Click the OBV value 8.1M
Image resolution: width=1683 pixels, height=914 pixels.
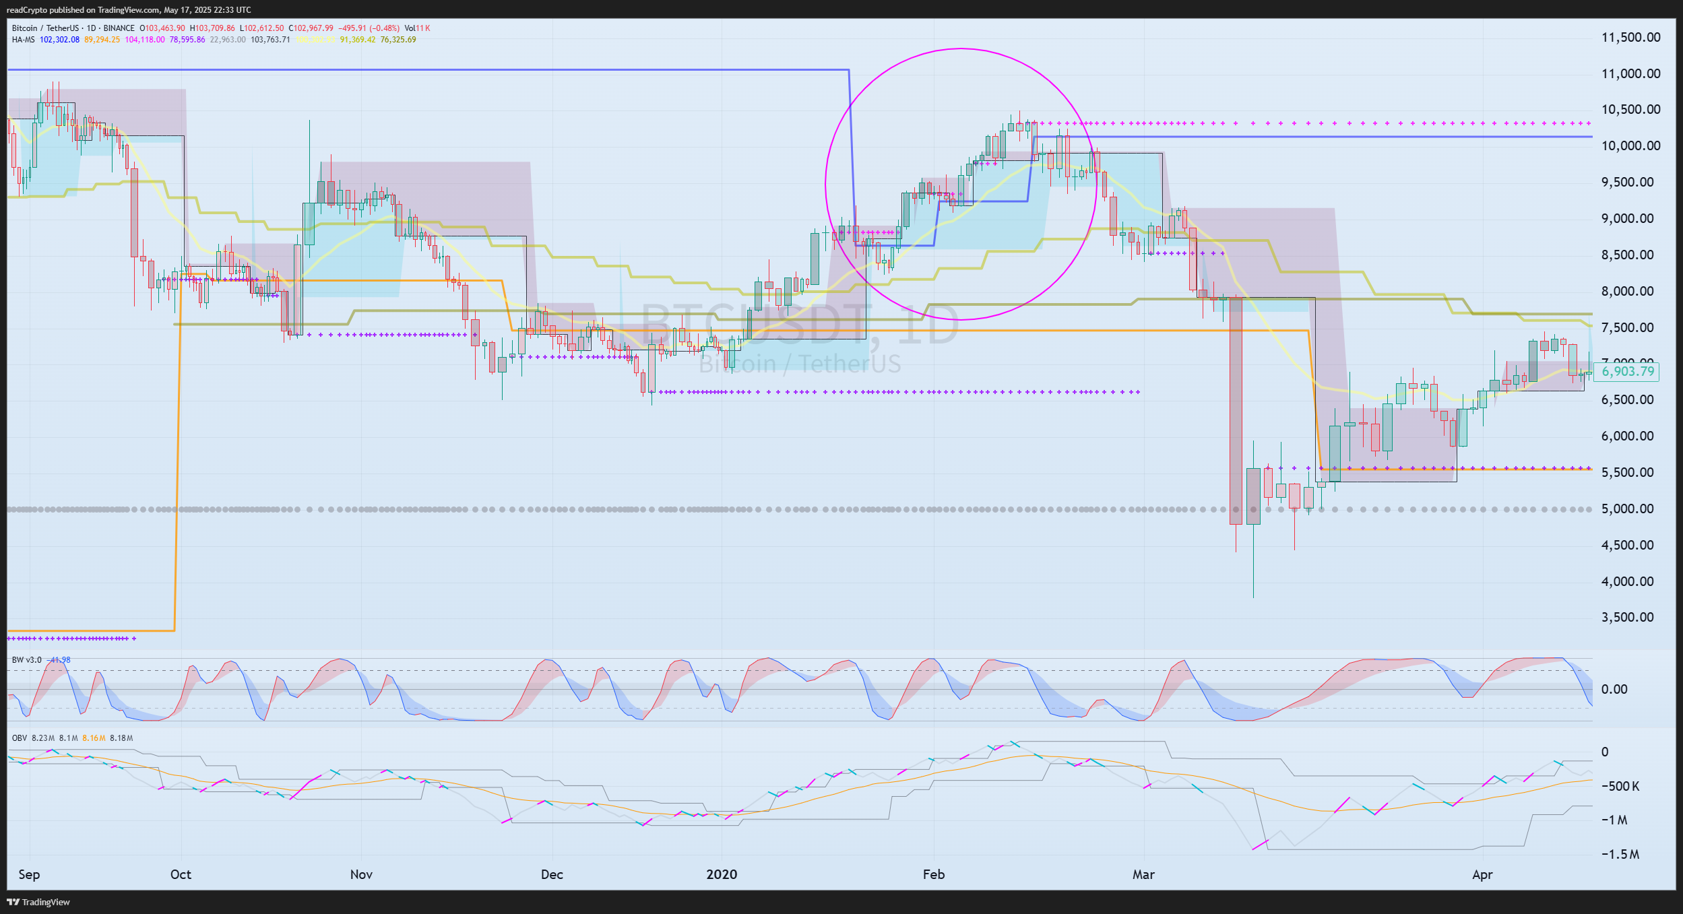point(68,738)
